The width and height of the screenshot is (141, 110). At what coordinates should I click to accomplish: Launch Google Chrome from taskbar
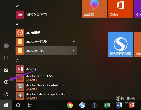(70, 105)
